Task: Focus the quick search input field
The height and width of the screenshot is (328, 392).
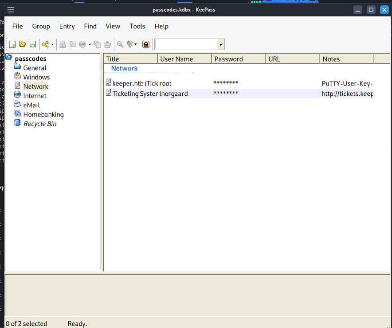Action: click(x=186, y=44)
